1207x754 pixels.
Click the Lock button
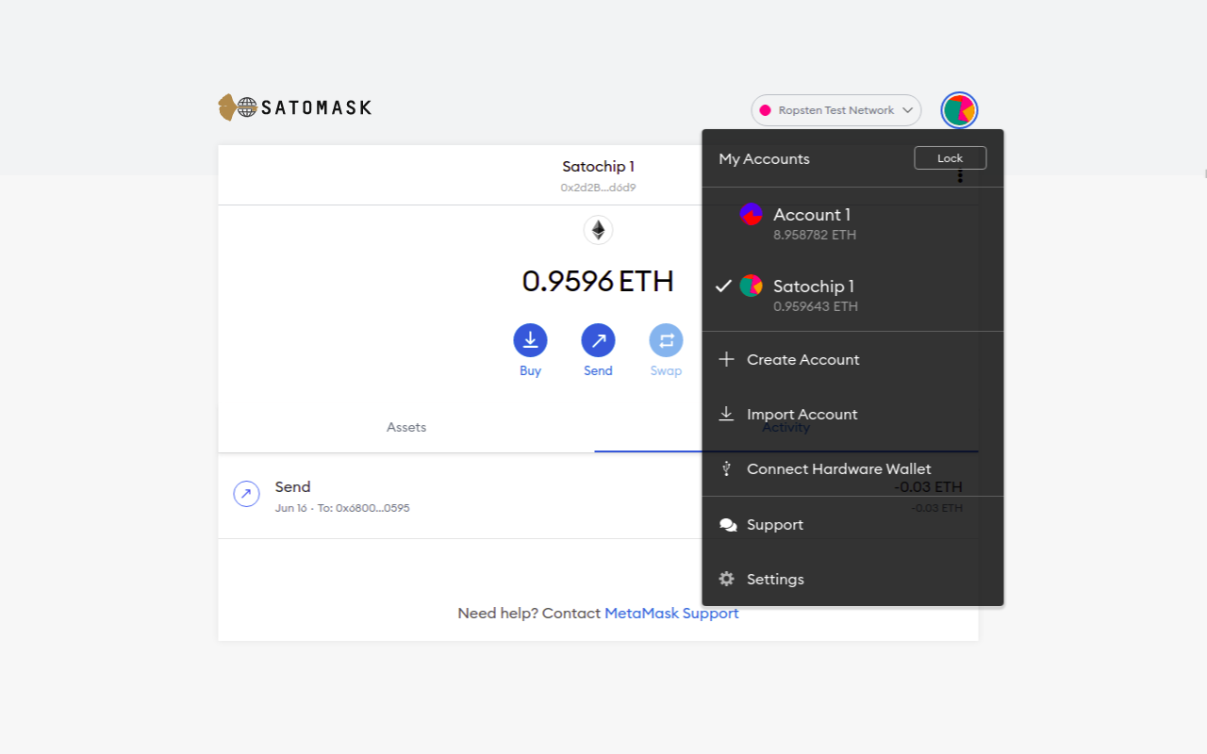pyautogui.click(x=950, y=157)
